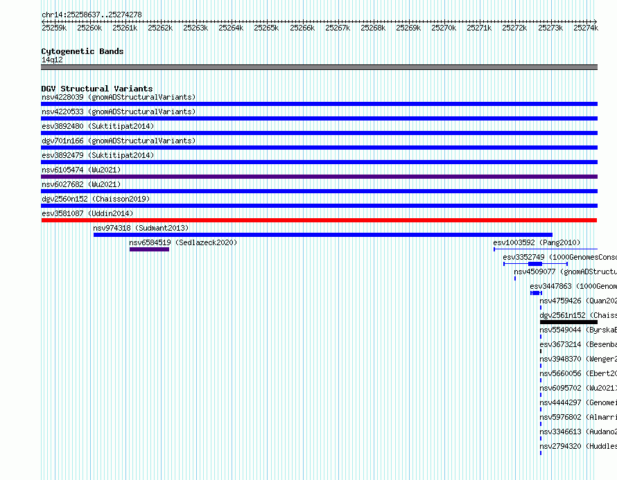617x480 pixels.
Task: Click the 25266k ruler tick label
Action: [302, 28]
